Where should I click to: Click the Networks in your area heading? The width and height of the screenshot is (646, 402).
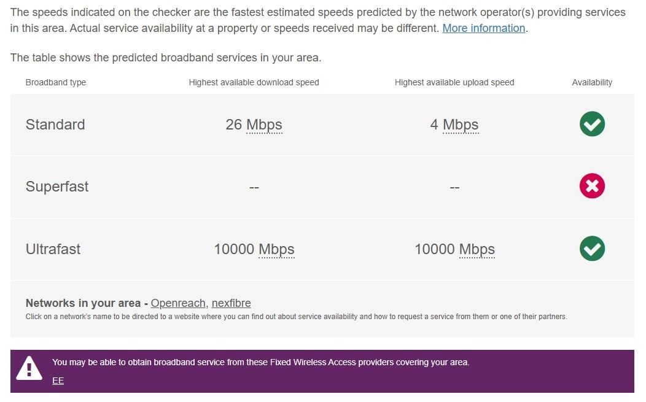click(x=83, y=303)
